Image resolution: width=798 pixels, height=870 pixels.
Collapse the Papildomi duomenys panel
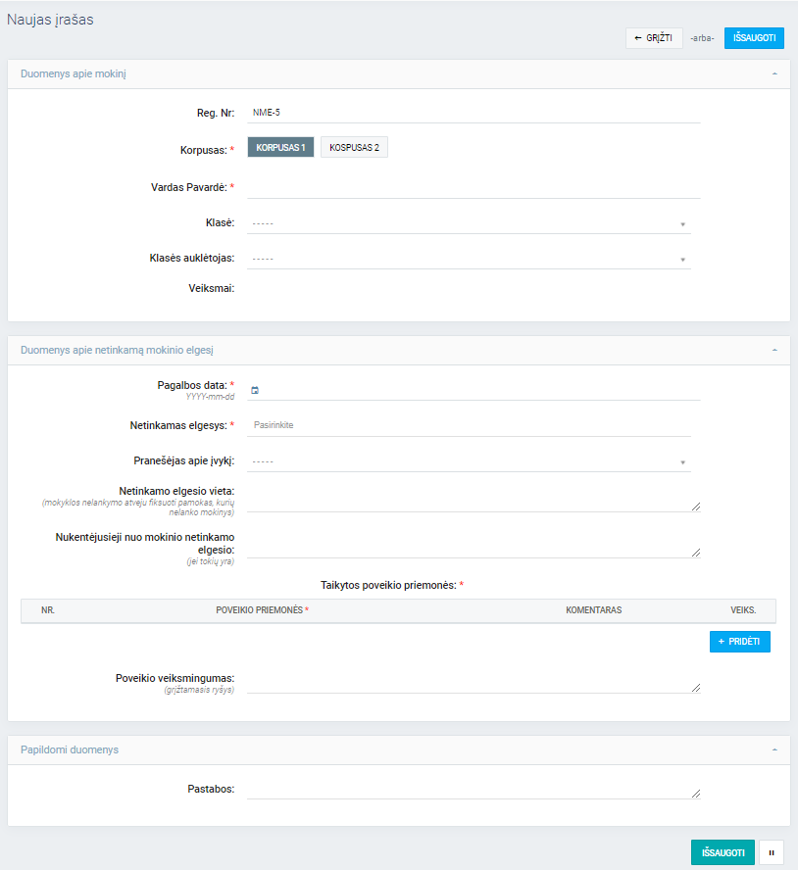(x=774, y=749)
